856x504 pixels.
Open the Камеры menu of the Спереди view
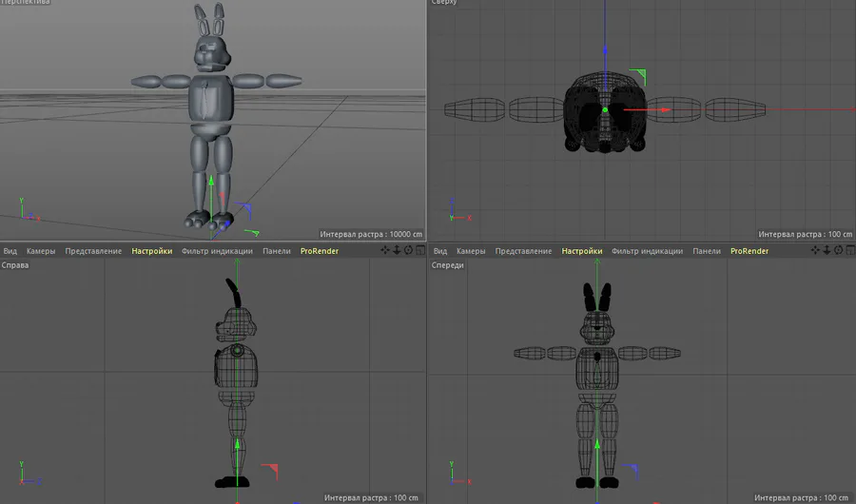pos(471,251)
